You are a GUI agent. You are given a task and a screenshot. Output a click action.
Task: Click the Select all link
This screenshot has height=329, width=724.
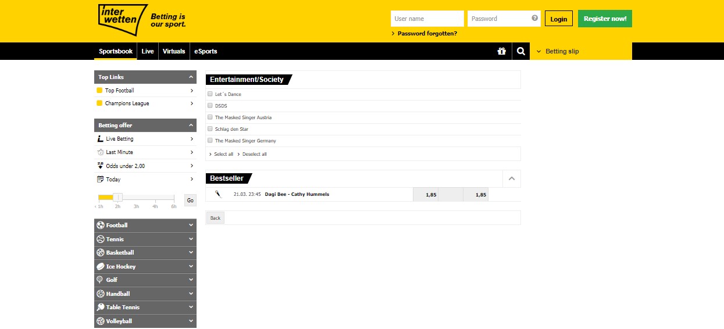pyautogui.click(x=223, y=154)
